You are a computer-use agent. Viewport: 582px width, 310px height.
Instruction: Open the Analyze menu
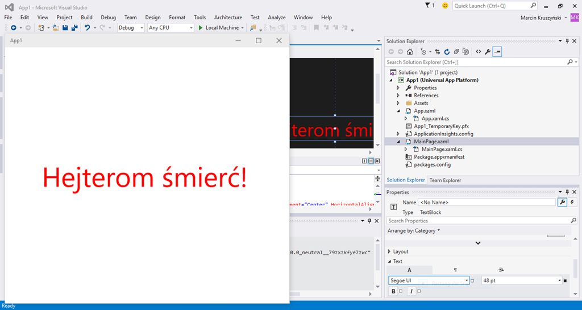(277, 18)
